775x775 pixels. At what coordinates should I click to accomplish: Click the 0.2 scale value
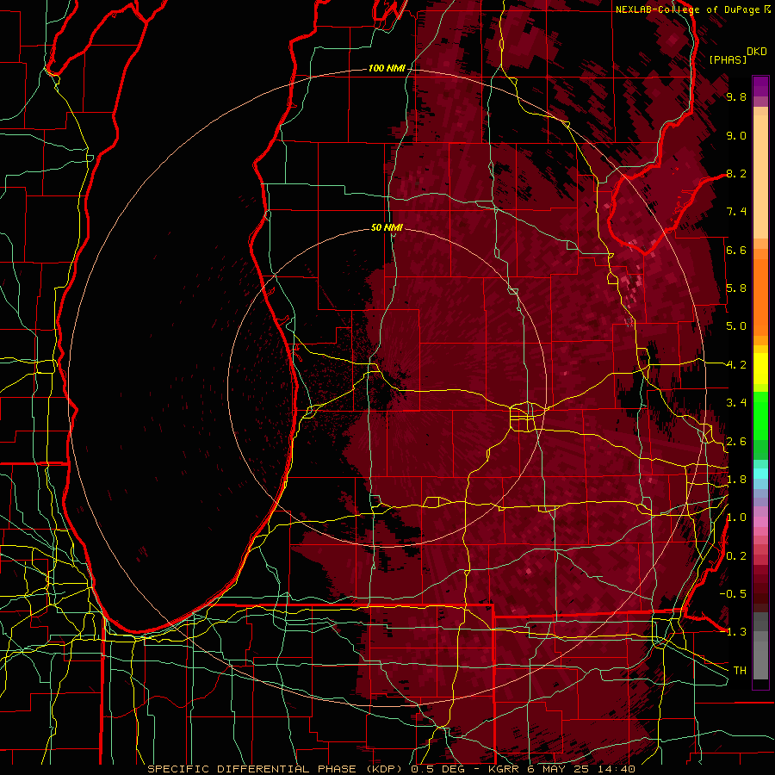(736, 556)
